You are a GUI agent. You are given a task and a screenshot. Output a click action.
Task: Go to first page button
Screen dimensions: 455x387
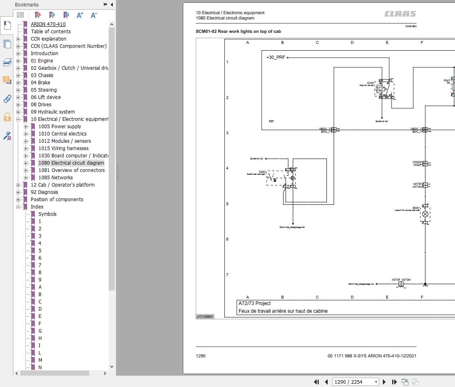pyautogui.click(x=316, y=382)
